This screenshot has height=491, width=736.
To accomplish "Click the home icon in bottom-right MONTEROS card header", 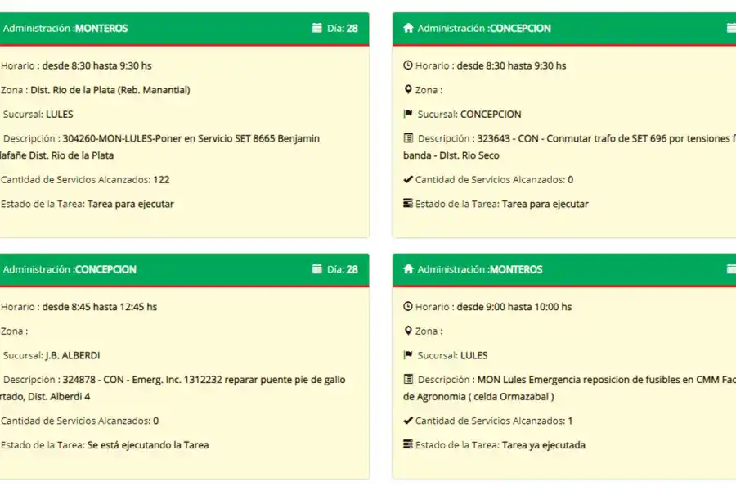I will (408, 269).
